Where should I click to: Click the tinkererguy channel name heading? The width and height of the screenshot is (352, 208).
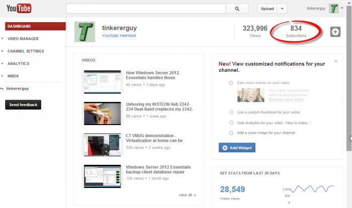coord(120,28)
